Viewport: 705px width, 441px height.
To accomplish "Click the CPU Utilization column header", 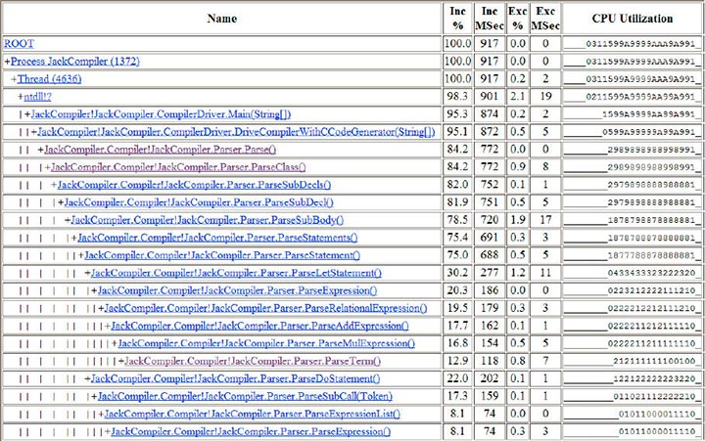I will point(633,19).
